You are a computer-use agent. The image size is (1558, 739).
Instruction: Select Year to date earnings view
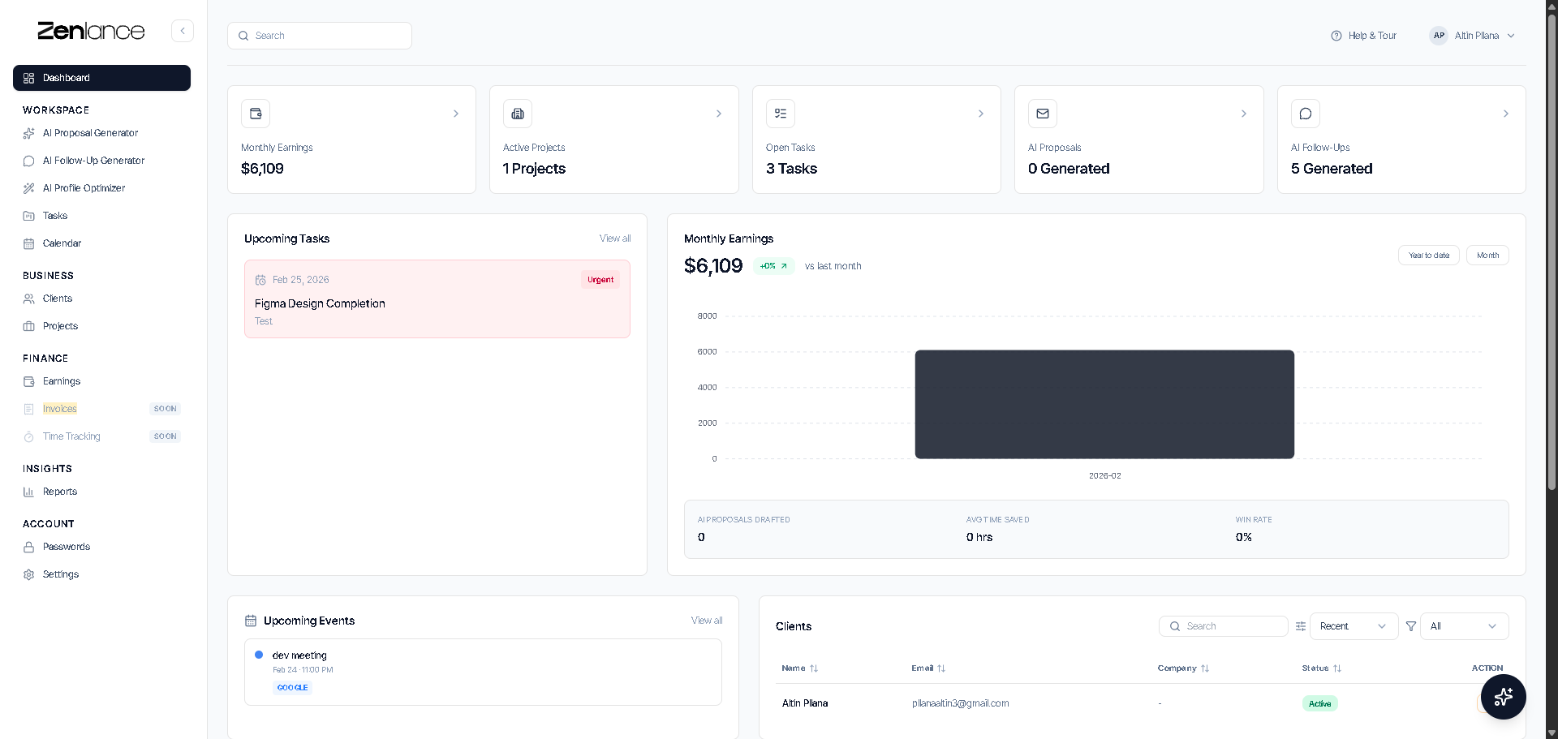tap(1428, 255)
